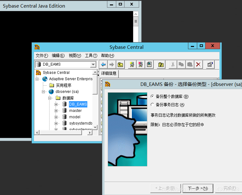242x195 pixels.
Task: Select the 备份事务日志 (A) radio button
Action: pyautogui.click(x=152, y=105)
